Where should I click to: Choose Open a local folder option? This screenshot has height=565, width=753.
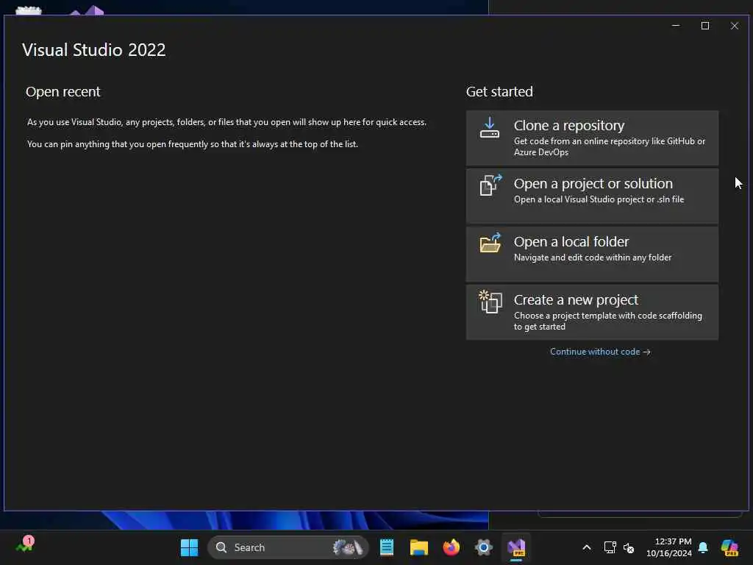(x=592, y=254)
